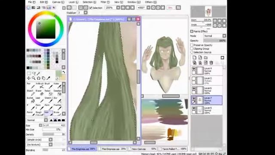Viewport: 275px width, 155px height.
Task: Adjust the layer Opacity slider
Action: [215, 40]
